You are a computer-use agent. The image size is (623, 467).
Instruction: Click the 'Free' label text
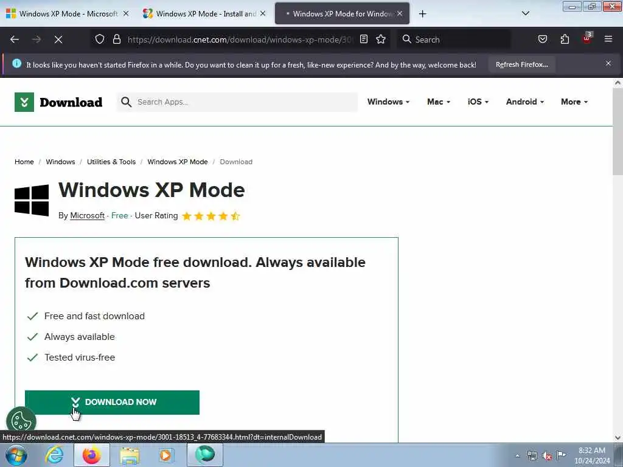tap(120, 216)
